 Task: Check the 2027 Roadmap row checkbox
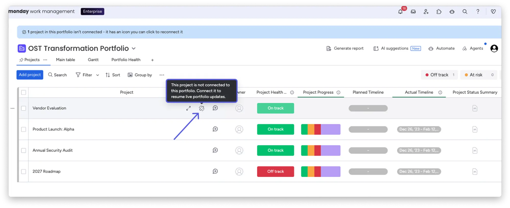(x=23, y=172)
